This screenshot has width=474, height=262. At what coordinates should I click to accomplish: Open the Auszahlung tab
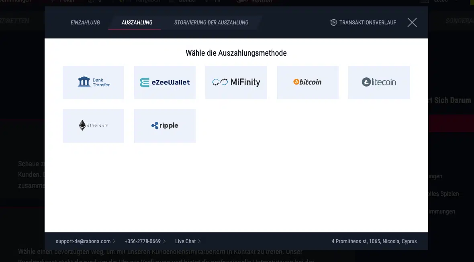(x=137, y=22)
